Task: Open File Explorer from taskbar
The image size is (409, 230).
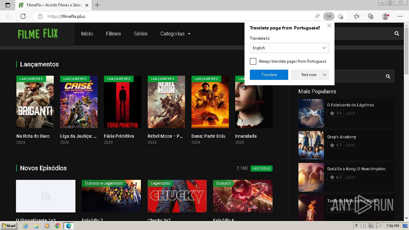Action: pyautogui.click(x=36, y=226)
